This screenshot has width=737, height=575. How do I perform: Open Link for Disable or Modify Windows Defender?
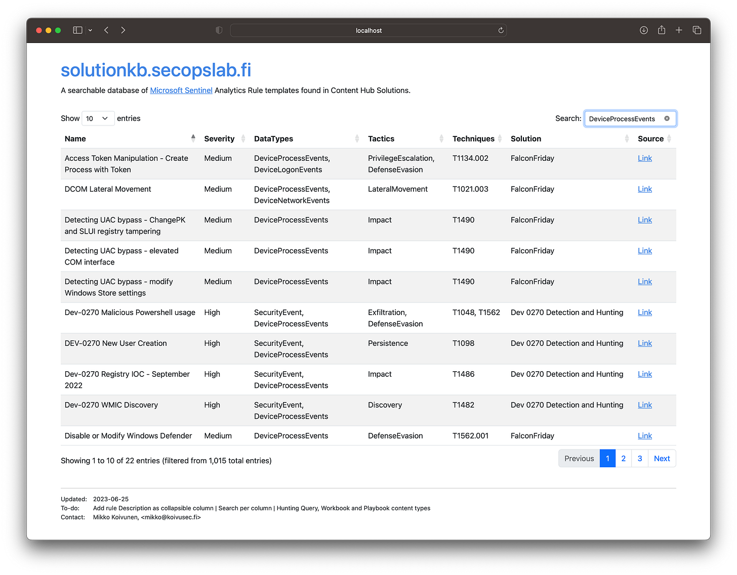pos(645,436)
